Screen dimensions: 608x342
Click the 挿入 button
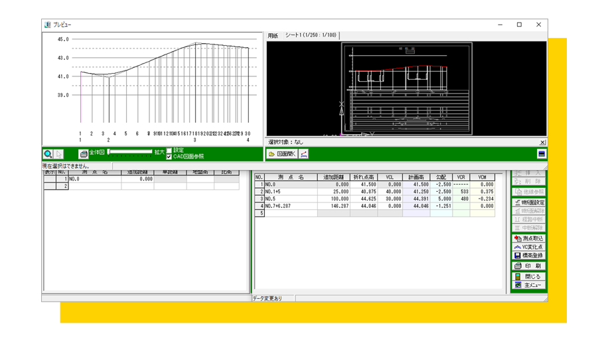(529, 173)
